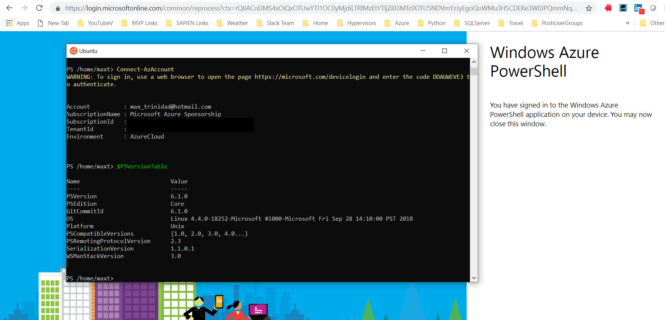The height and width of the screenshot is (320, 665).
Task: Click the Connect-AzAccount command text
Action: (x=145, y=69)
